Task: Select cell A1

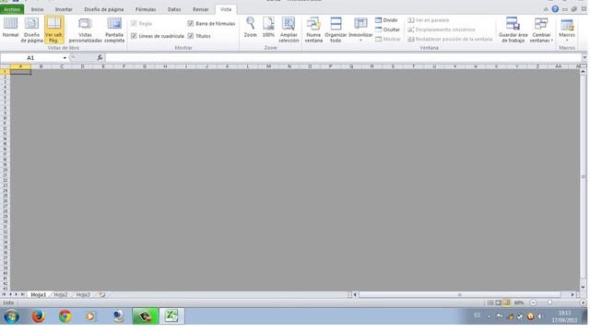Action: (20, 72)
